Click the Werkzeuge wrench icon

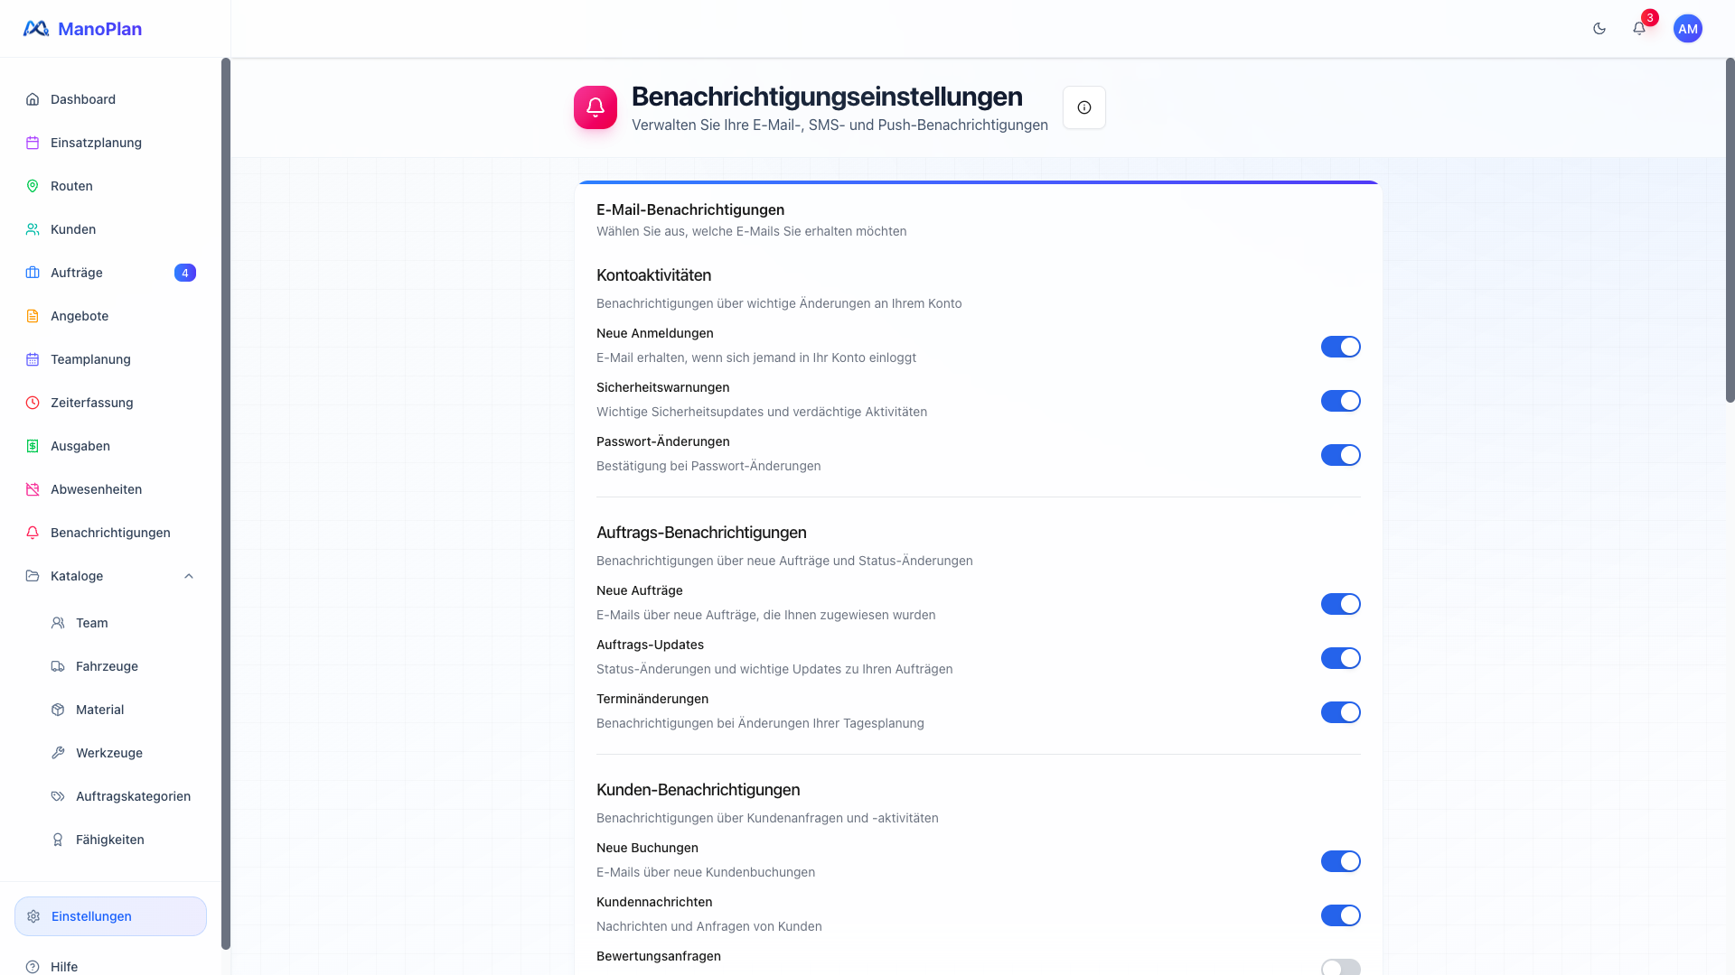[x=58, y=753]
